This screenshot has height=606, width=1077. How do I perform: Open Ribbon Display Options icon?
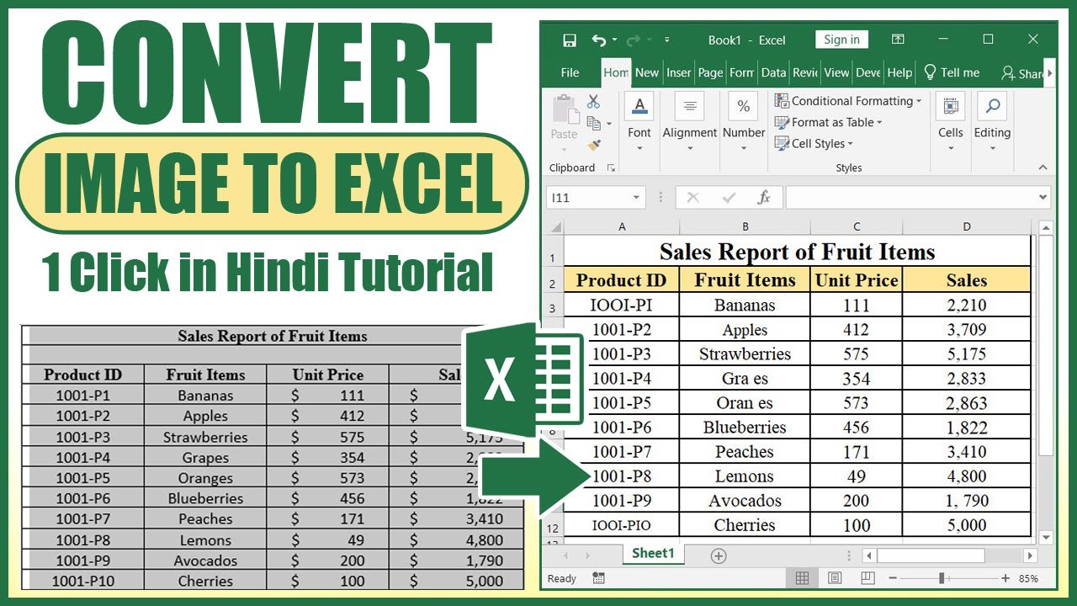click(898, 40)
